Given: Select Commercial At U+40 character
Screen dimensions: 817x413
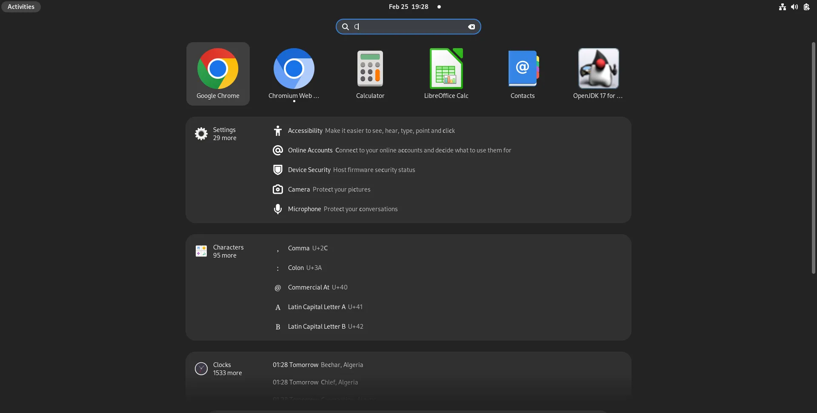Looking at the screenshot, I should tap(448, 287).
